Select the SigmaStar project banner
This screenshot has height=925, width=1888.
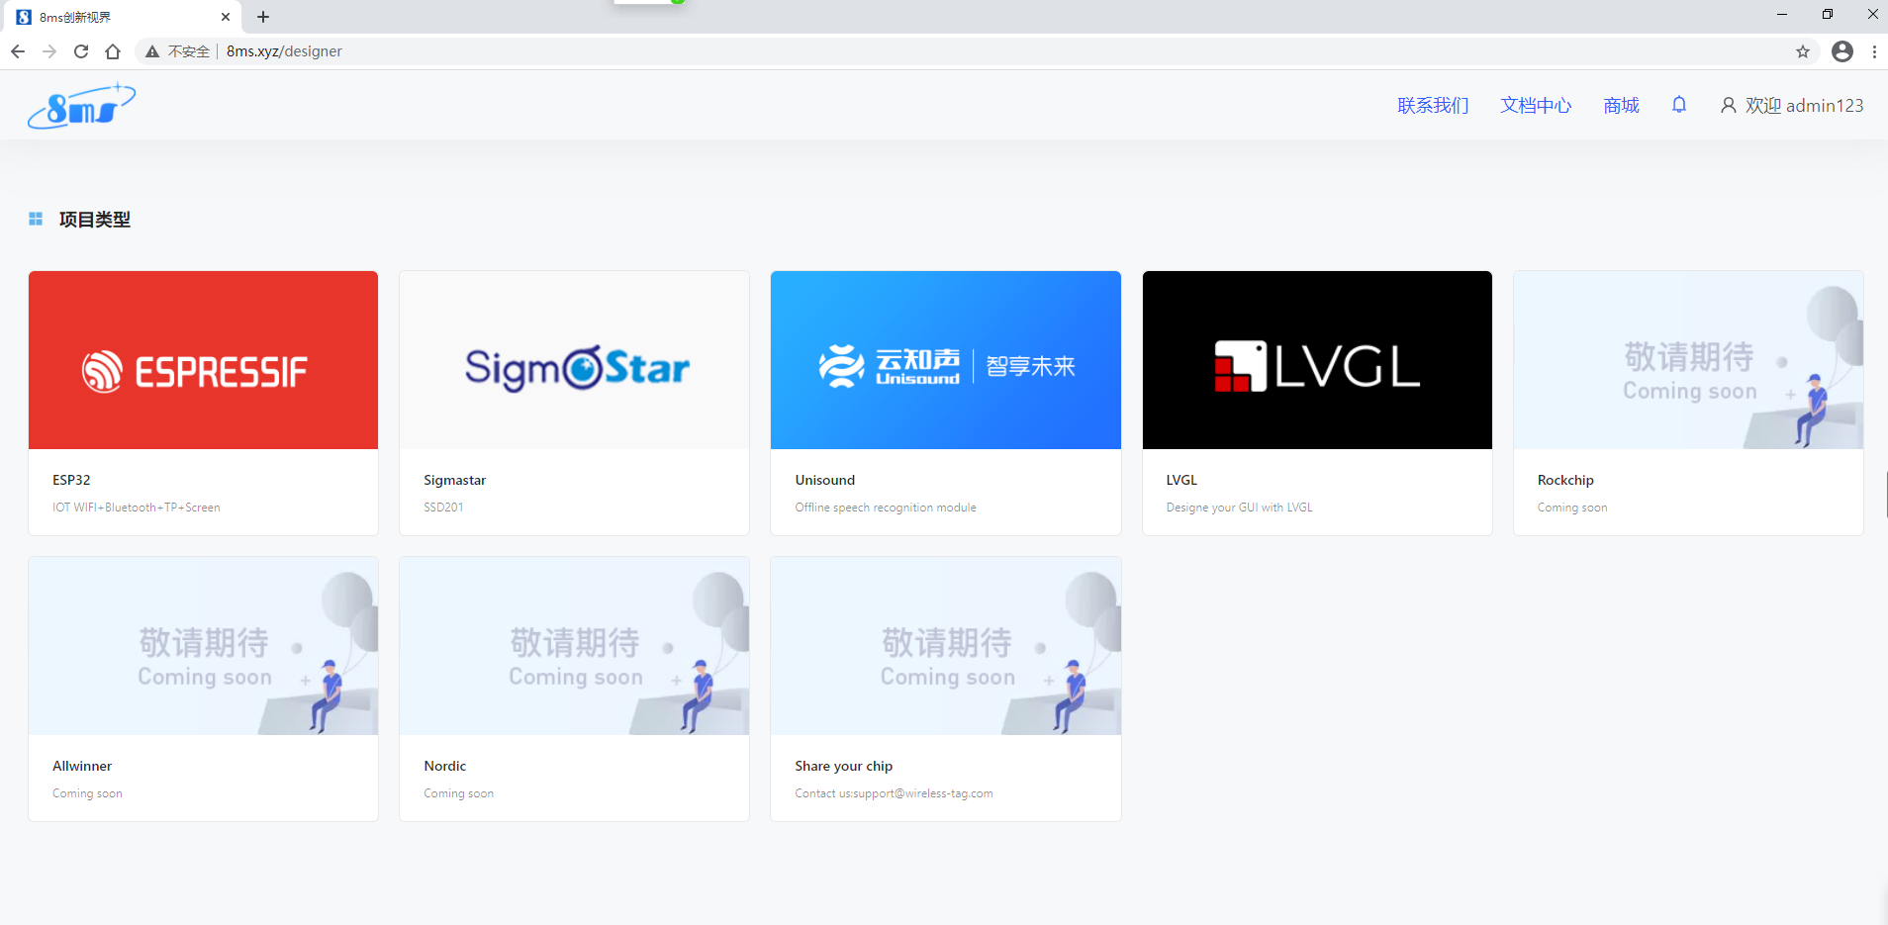pyautogui.click(x=574, y=360)
